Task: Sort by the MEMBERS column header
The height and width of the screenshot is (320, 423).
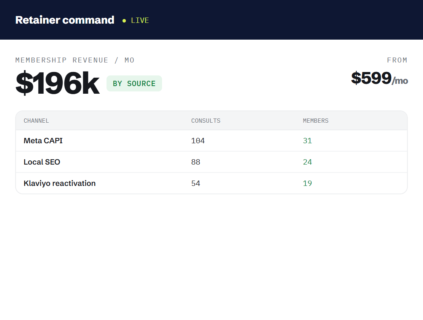Action: click(x=316, y=121)
